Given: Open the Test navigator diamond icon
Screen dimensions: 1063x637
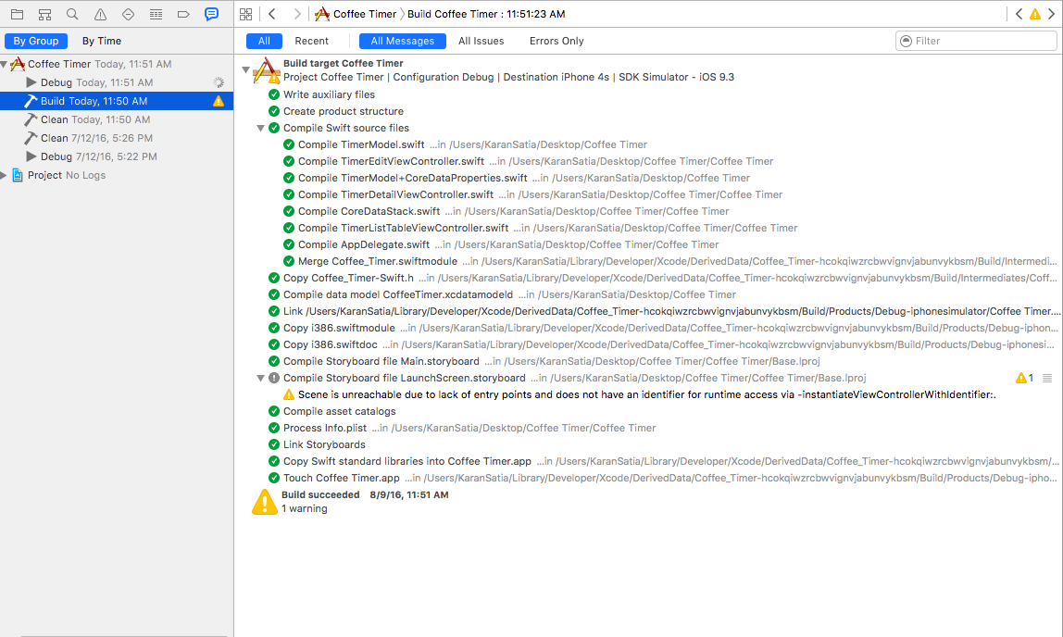Looking at the screenshot, I should [128, 14].
